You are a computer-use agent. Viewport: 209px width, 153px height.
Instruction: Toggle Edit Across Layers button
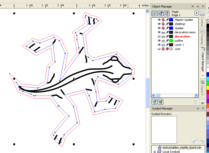pyautogui.click(x=161, y=13)
